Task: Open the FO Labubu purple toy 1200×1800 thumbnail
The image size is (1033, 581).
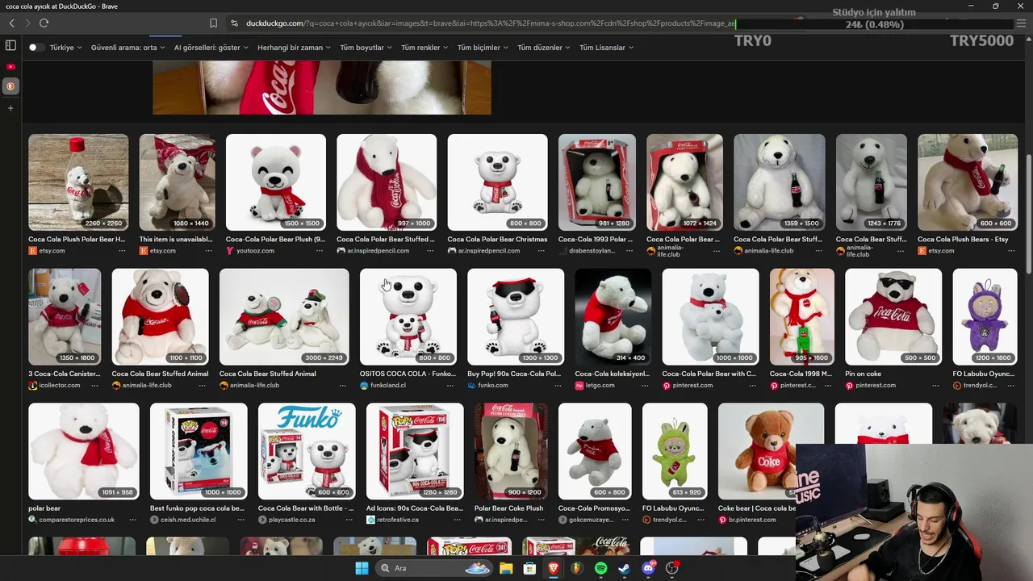Action: 985,317
